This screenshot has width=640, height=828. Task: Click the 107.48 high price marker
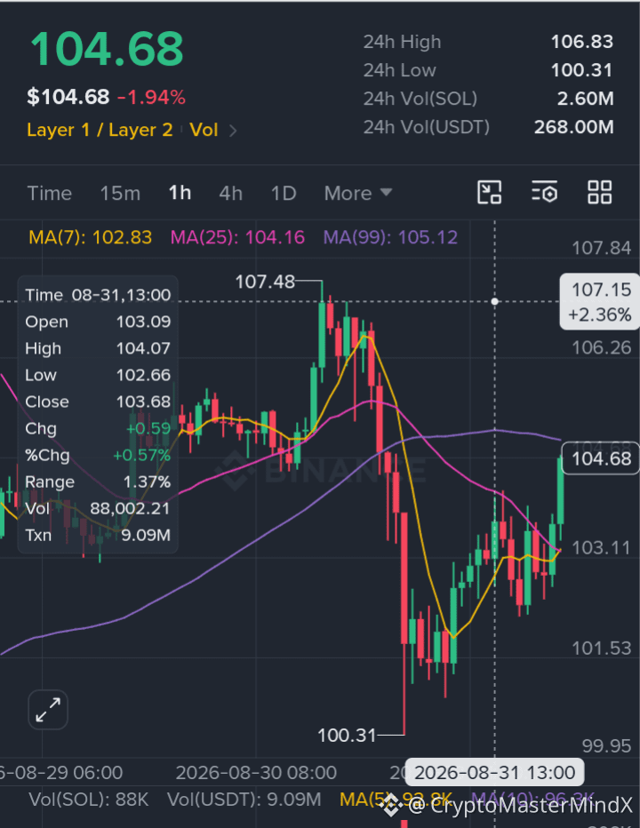(265, 282)
